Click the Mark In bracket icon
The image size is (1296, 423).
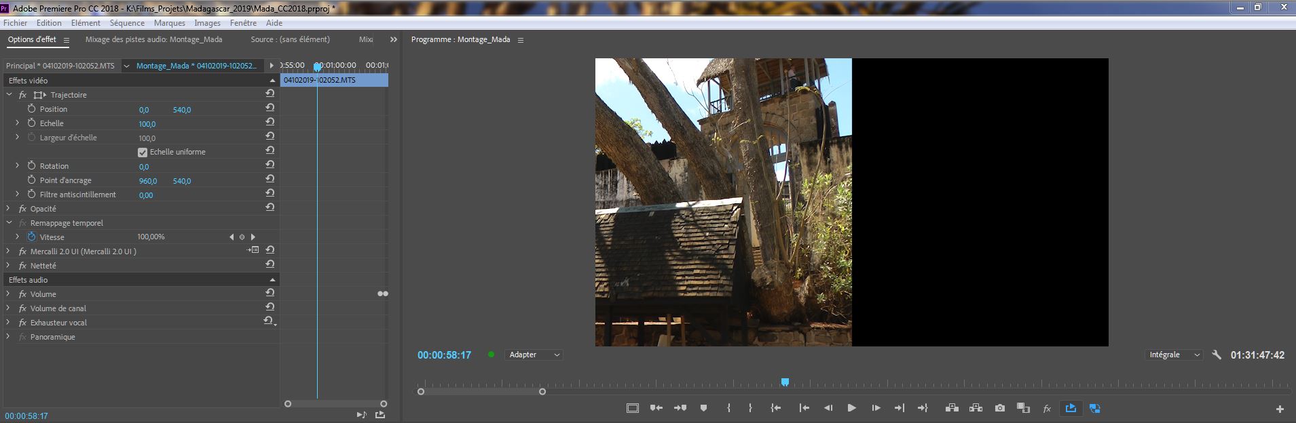728,408
